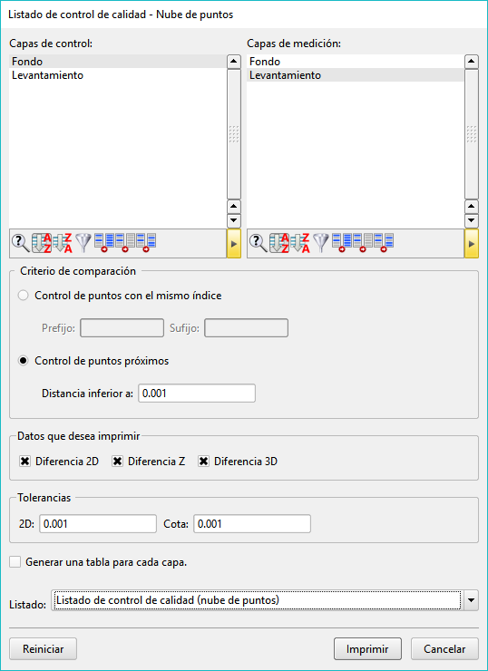The image size is (488, 671).
Task: Click the Capas de control scrollbar grip
Action: coord(234,134)
